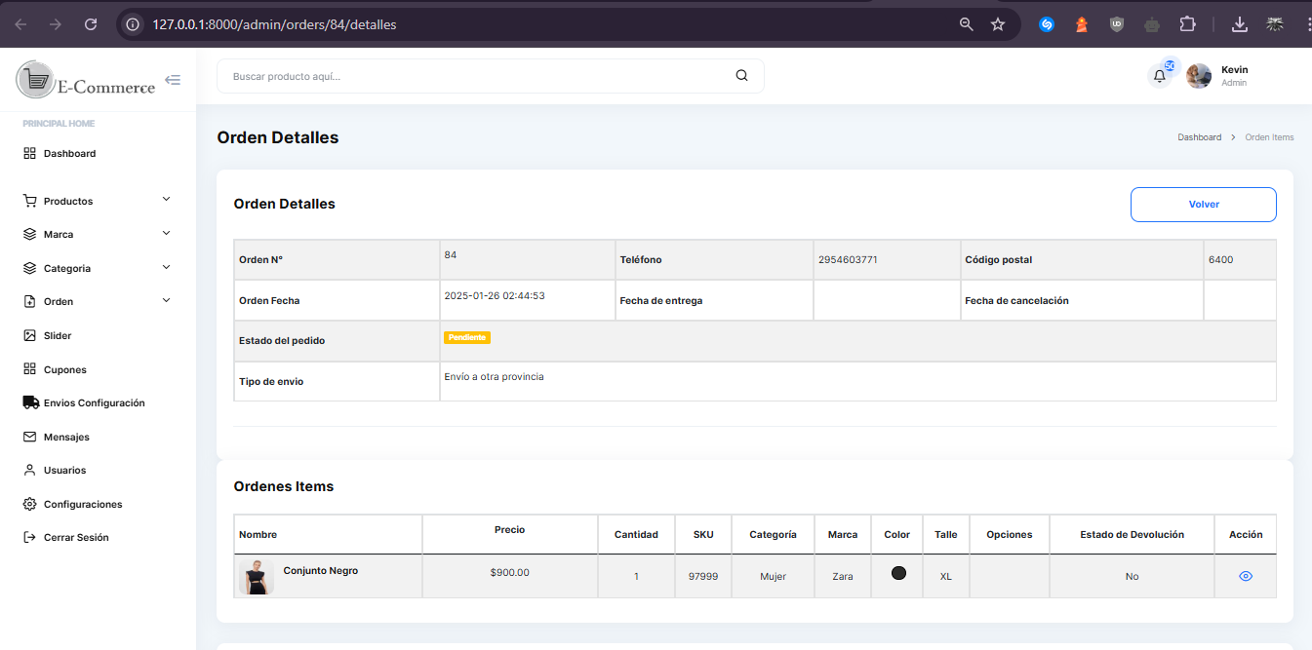Open the Dashboard sidebar menu item
Screen dimensions: 1312x650
(69, 153)
